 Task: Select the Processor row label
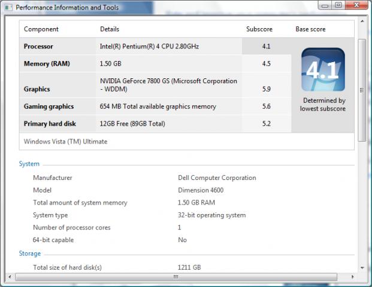(38, 47)
